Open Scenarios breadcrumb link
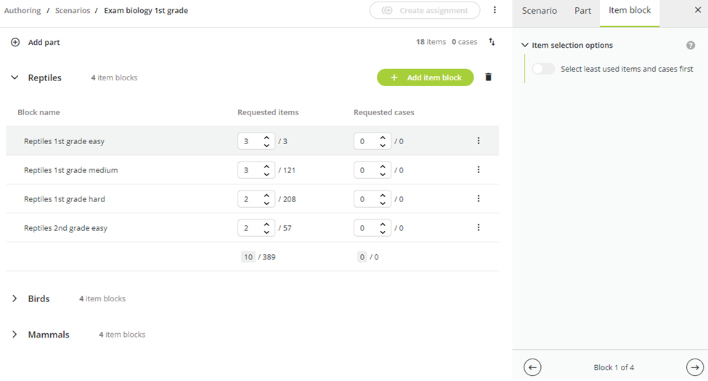Image resolution: width=708 pixels, height=381 pixels. 73,10
